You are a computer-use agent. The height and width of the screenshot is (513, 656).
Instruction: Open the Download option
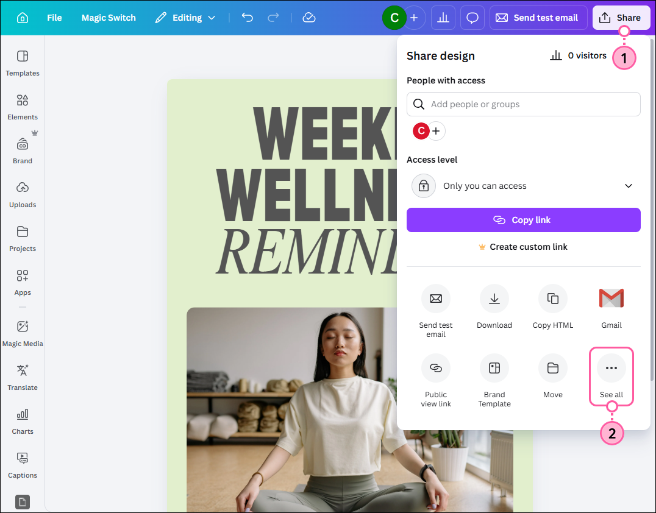494,308
